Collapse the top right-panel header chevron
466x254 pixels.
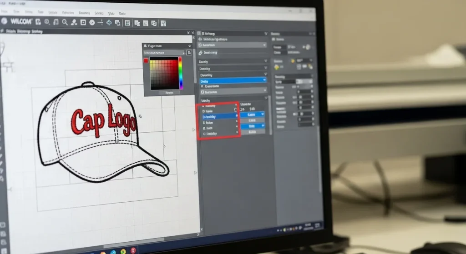pos(266,34)
